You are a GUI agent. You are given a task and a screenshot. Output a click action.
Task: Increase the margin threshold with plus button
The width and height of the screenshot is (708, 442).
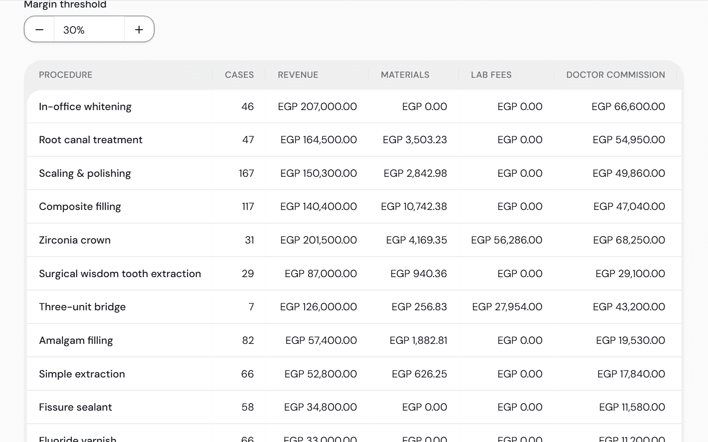(139, 30)
